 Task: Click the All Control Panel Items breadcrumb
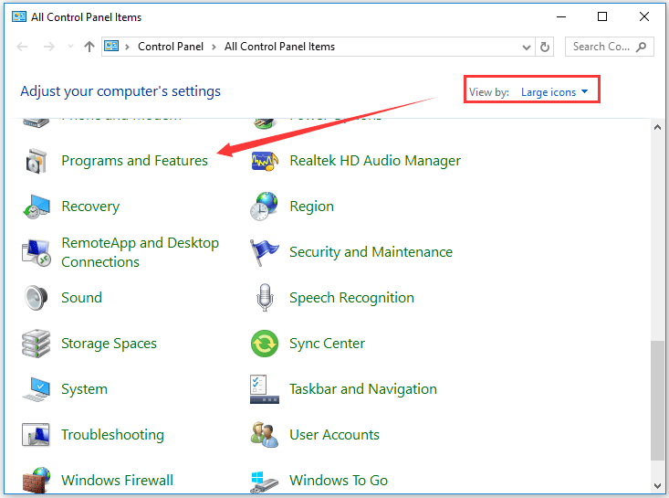pos(280,47)
